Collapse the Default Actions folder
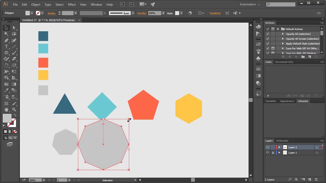326x183 pixels. (278, 29)
